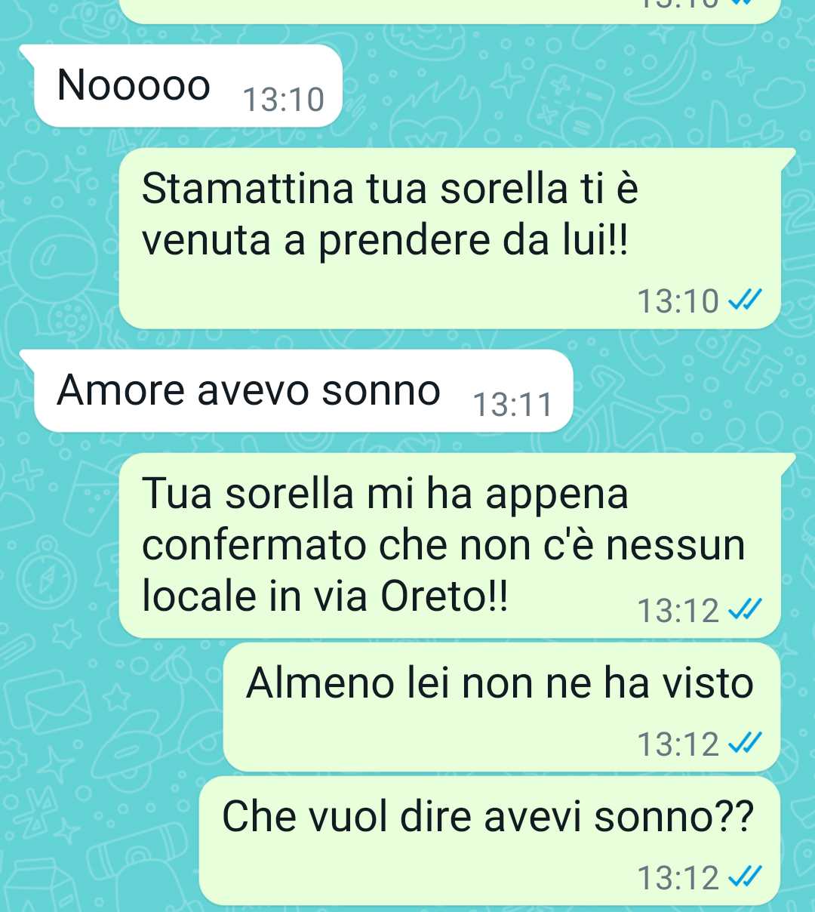
Task: Tap the 13:12 time under 'ha visto'
Action: tap(678, 744)
